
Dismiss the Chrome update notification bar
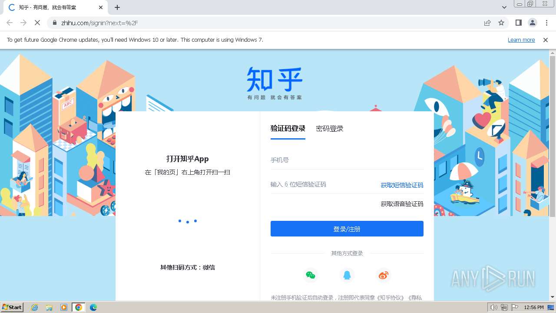[x=546, y=40]
